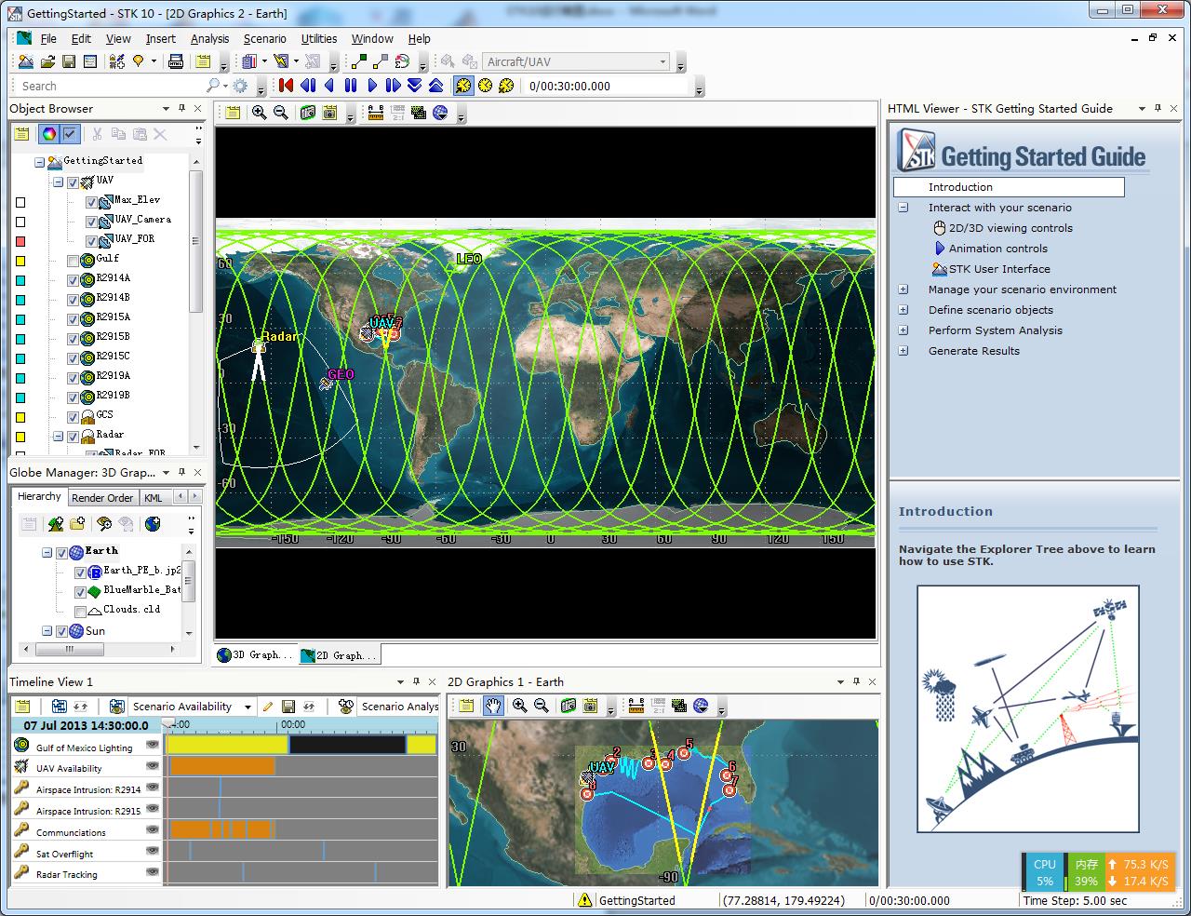Click cyan color swatch beside R2914A
The image size is (1191, 916).
point(20,280)
